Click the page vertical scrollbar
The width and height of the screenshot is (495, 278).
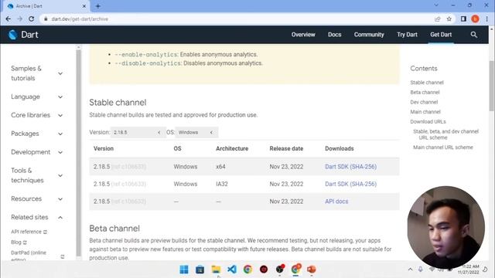tap(492, 85)
